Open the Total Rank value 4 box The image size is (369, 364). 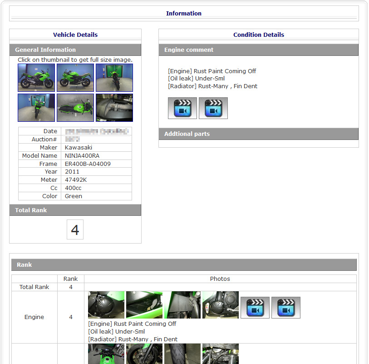click(75, 229)
